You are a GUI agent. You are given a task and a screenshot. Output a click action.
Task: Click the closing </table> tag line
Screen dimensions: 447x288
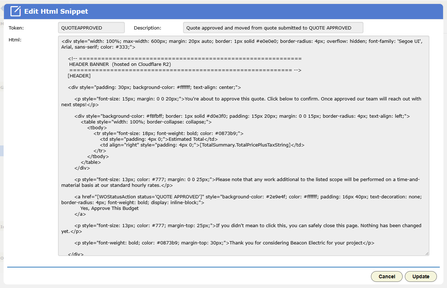[x=91, y=162]
